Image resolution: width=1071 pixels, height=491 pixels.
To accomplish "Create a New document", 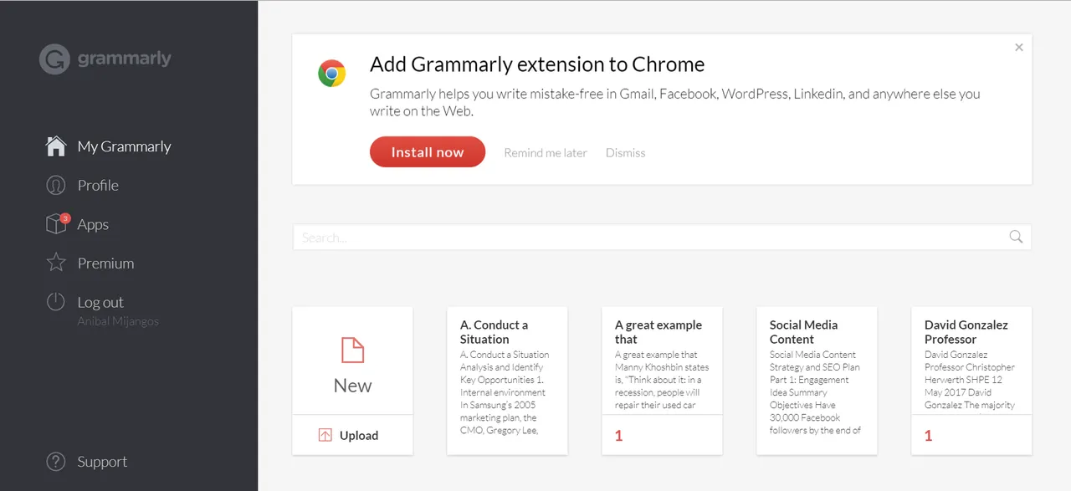I will [x=352, y=361].
